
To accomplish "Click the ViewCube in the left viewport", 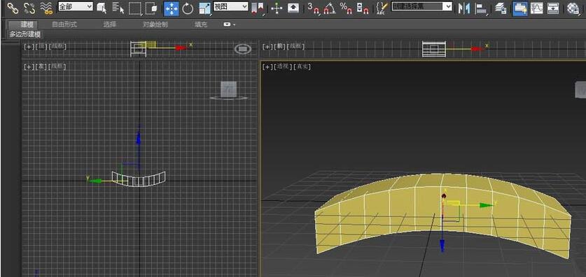I will tap(228, 89).
